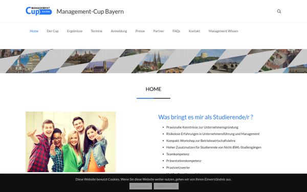Open the Anmeldung menu item
Image resolution: width=307 pixels, height=192 pixels.
[119, 31]
